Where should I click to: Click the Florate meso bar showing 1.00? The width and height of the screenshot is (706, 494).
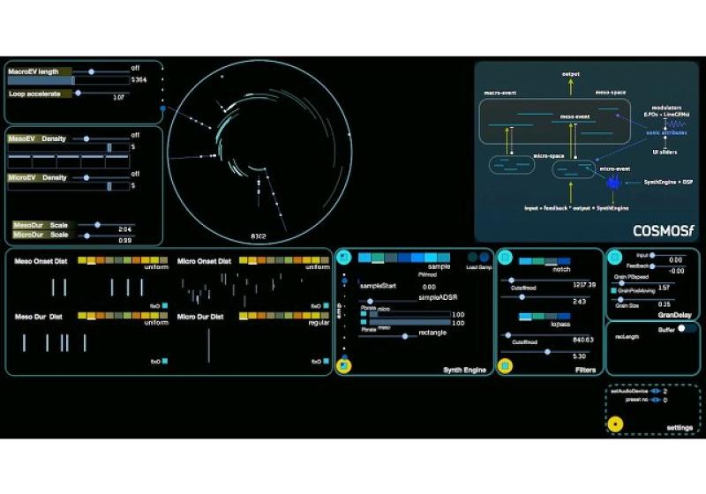(x=409, y=323)
